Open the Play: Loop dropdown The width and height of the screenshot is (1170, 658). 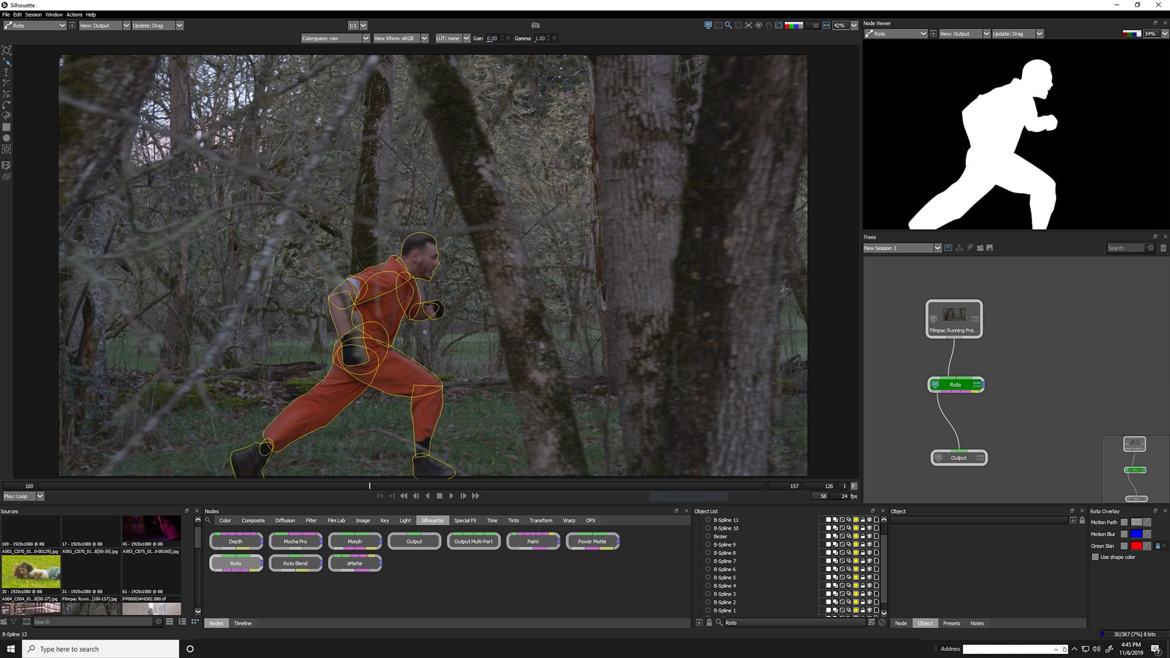coord(40,497)
